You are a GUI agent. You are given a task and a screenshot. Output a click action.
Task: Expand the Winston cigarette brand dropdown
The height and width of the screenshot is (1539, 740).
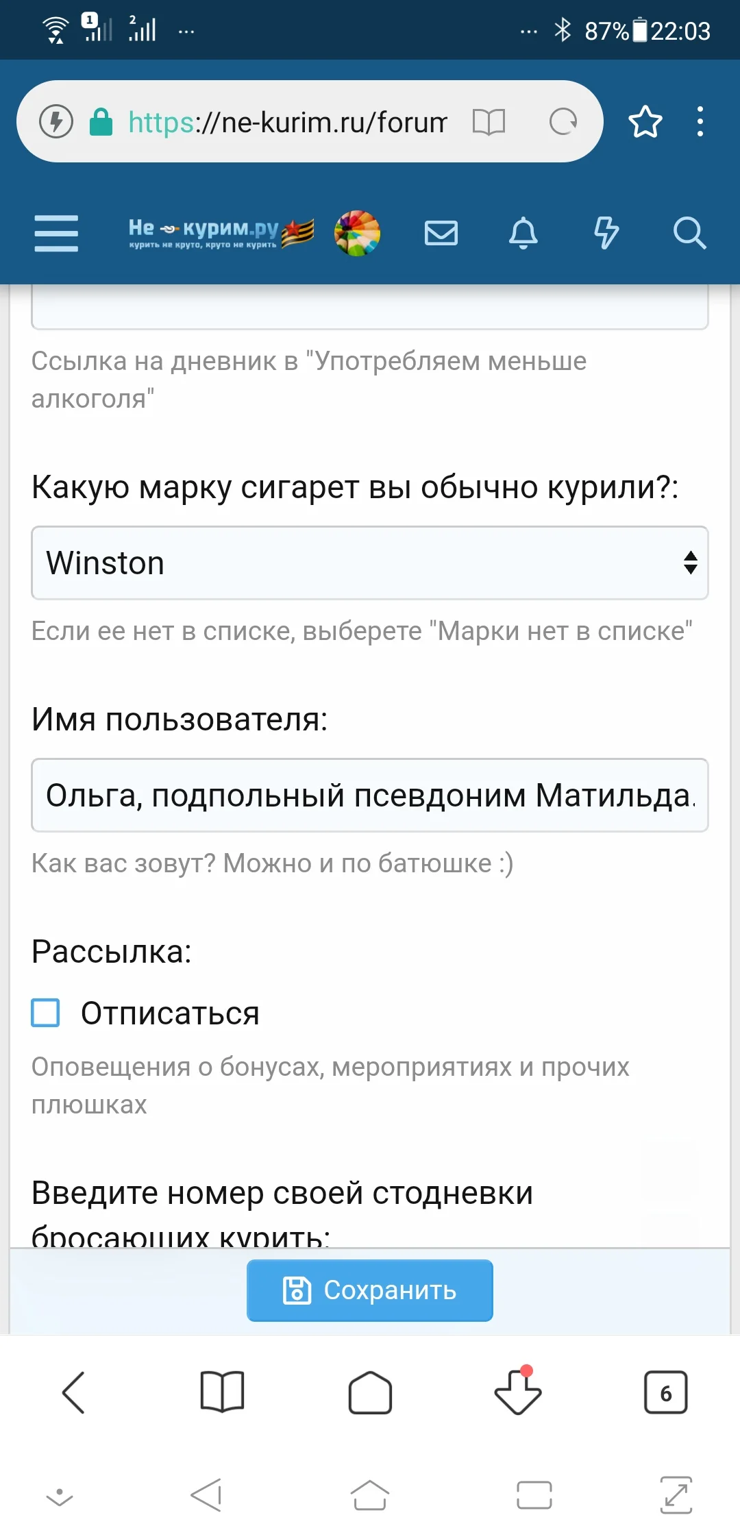click(370, 563)
